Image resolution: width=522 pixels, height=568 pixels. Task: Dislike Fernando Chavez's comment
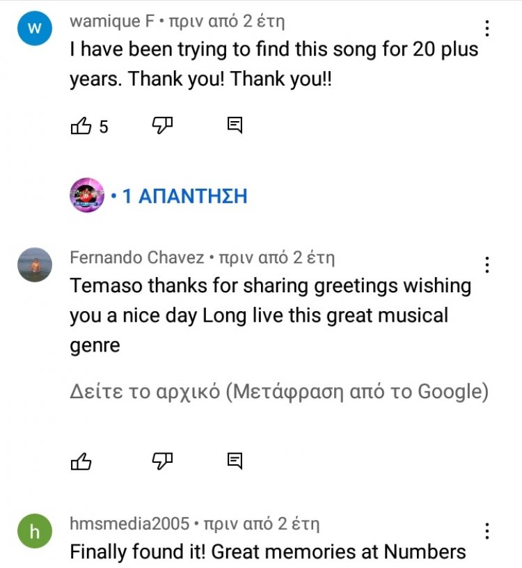click(162, 460)
